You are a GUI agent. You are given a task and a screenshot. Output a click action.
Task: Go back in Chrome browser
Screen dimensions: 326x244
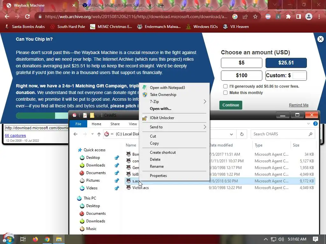coord(7,17)
